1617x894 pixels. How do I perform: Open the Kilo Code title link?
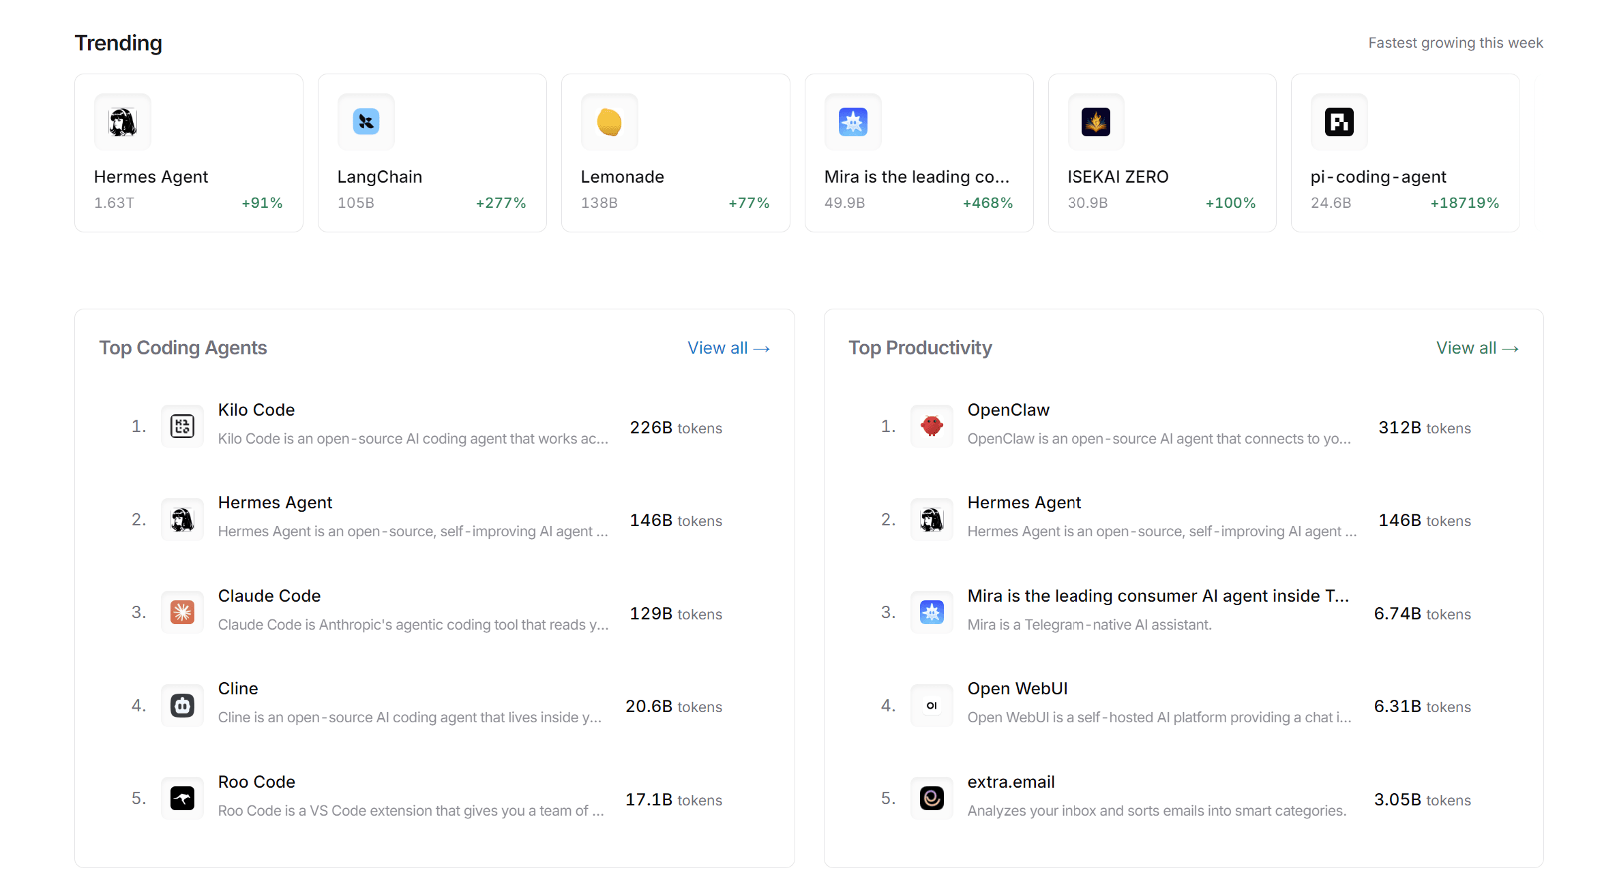click(256, 410)
